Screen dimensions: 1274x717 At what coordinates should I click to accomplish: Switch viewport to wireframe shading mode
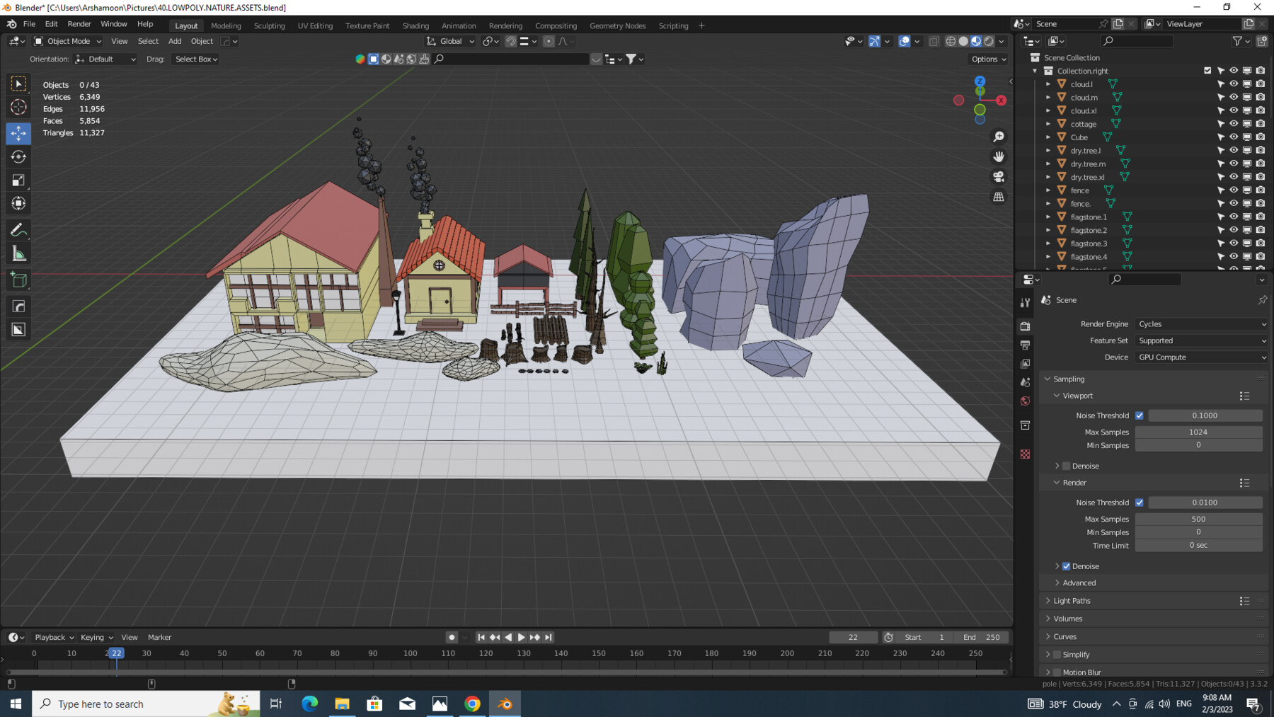(951, 41)
